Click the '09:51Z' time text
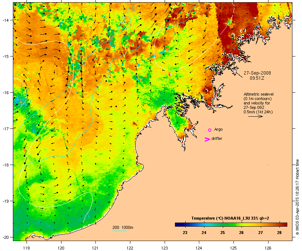 pyautogui.click(x=257, y=78)
